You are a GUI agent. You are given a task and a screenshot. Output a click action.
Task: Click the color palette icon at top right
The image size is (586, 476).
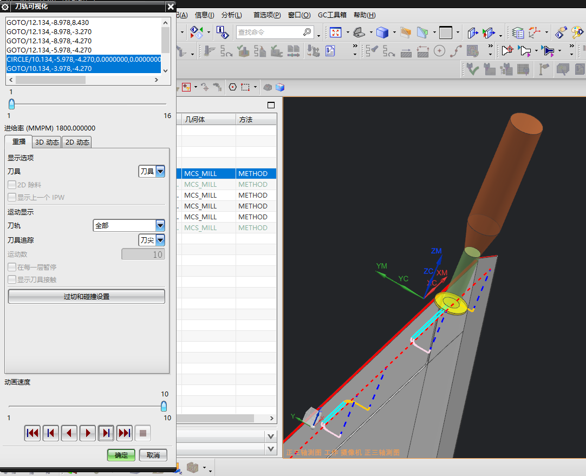(x=577, y=32)
